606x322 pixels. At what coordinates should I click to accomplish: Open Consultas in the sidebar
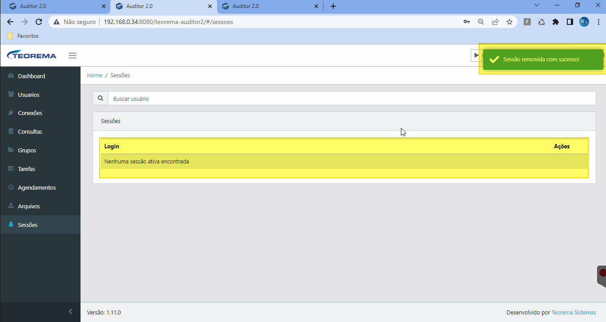click(x=40, y=131)
